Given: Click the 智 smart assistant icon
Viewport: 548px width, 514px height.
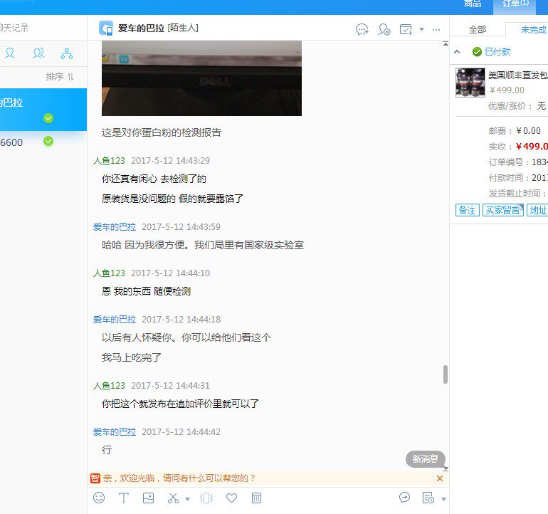Looking at the screenshot, I should pyautogui.click(x=95, y=478).
